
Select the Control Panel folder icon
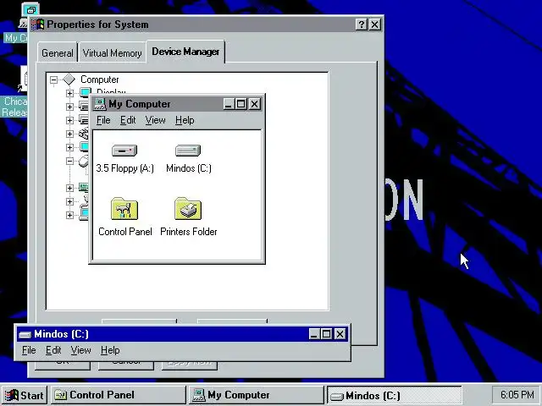[124, 209]
